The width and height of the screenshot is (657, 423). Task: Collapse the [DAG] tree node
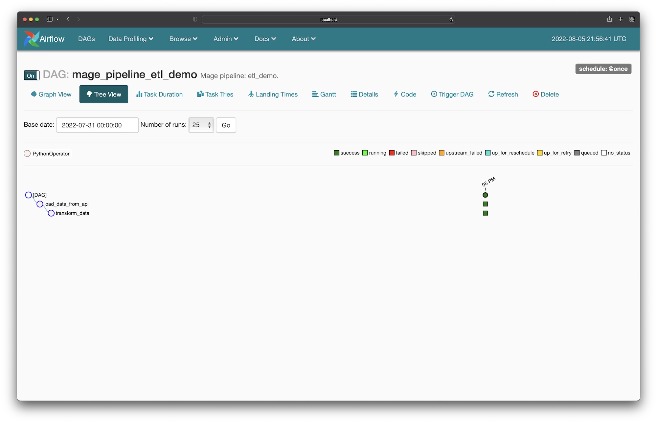pos(29,195)
